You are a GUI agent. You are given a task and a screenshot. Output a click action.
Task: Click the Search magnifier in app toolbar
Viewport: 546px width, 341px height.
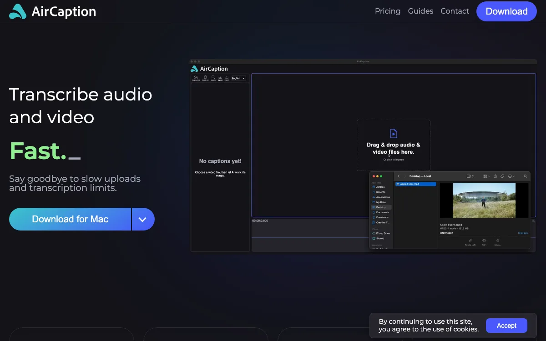click(x=213, y=78)
